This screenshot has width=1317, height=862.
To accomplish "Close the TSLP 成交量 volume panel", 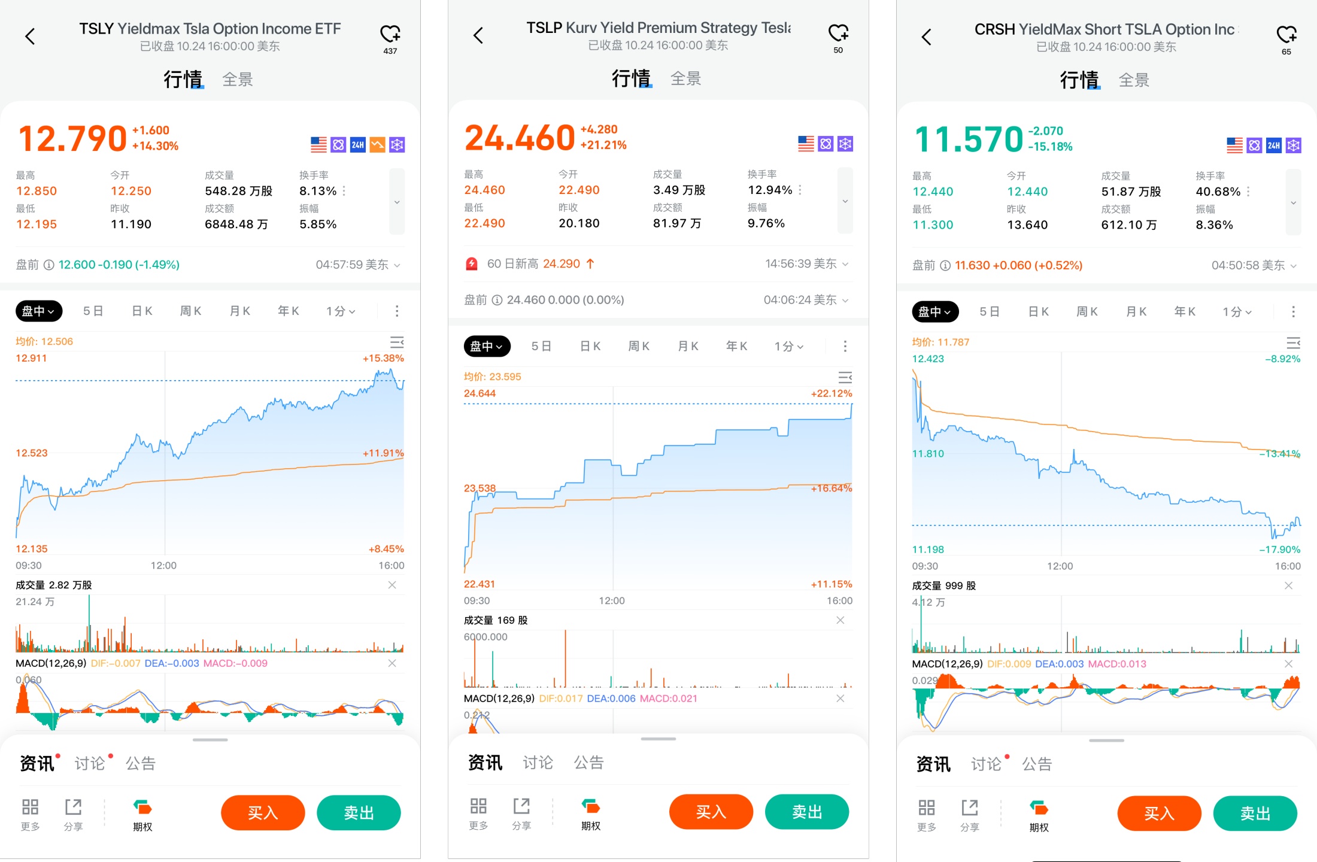I will point(840,620).
